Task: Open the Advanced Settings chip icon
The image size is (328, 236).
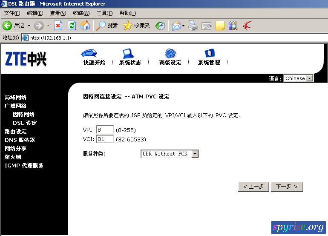Action: click(170, 54)
